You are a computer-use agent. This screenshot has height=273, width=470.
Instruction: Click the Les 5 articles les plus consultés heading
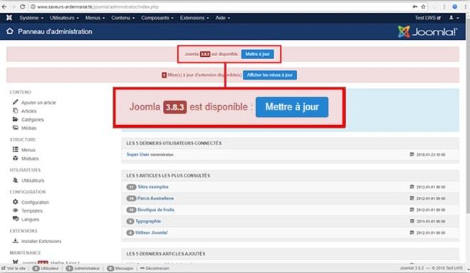click(168, 176)
